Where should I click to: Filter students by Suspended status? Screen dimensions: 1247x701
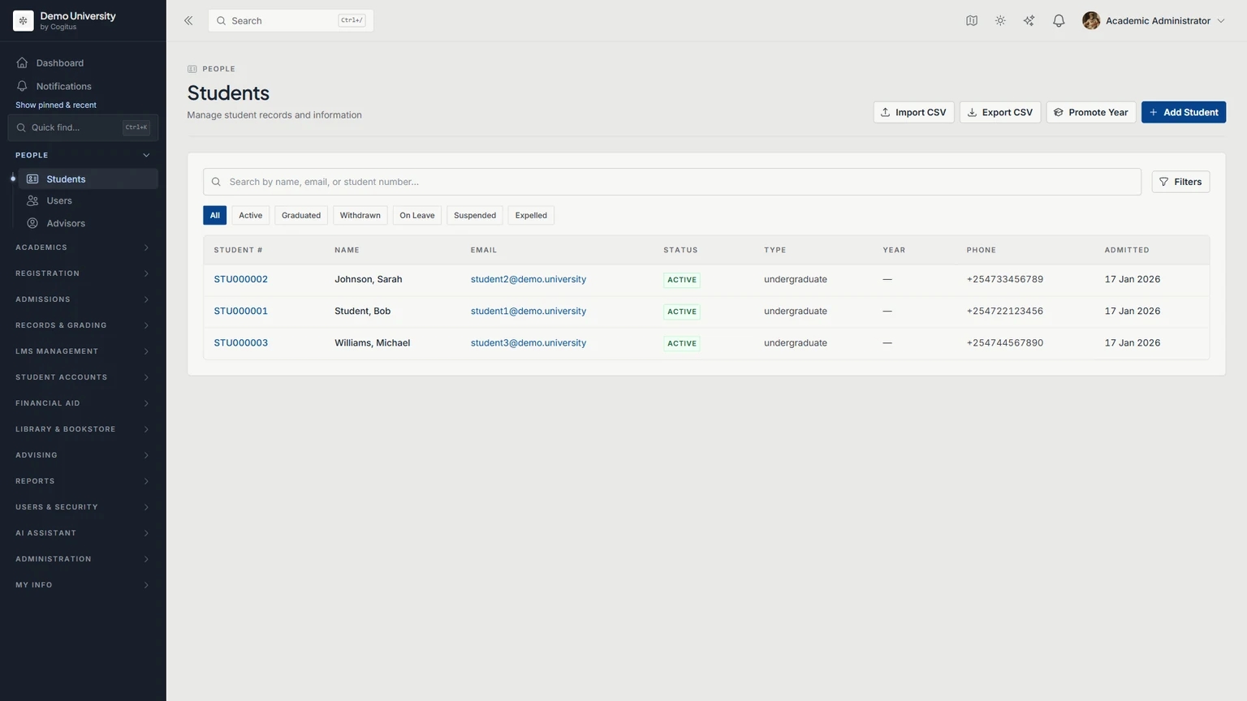[475, 216]
